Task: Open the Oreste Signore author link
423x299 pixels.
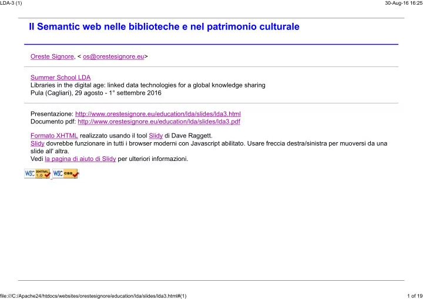Action: point(52,56)
